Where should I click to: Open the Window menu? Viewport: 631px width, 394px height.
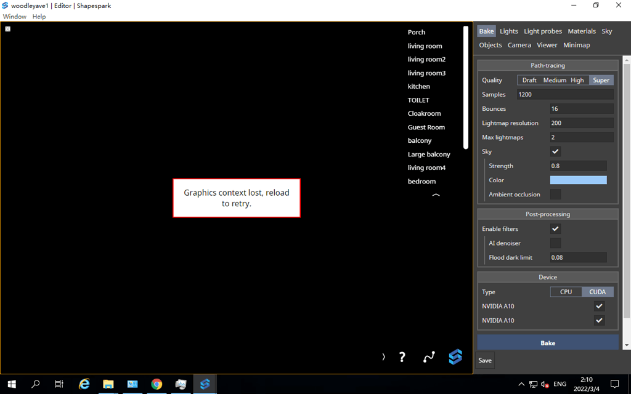coord(14,16)
